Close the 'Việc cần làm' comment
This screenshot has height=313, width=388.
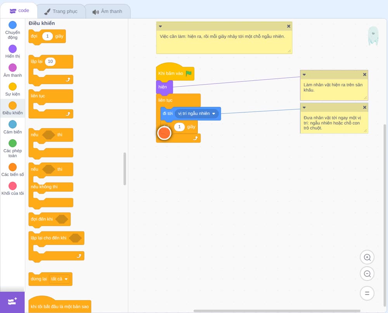pos(289,26)
